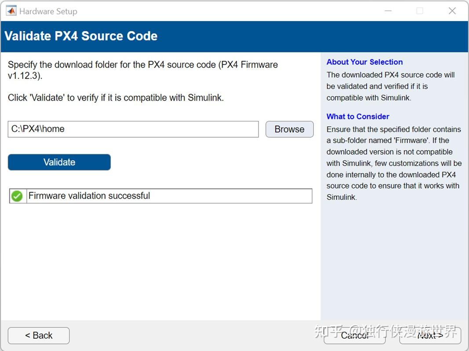This screenshot has height=351, width=469.
Task: Click the About Your Selection heading
Action: click(364, 62)
